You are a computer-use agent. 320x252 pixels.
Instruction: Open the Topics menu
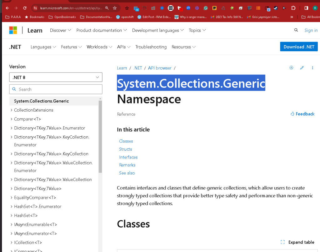pos(197,30)
